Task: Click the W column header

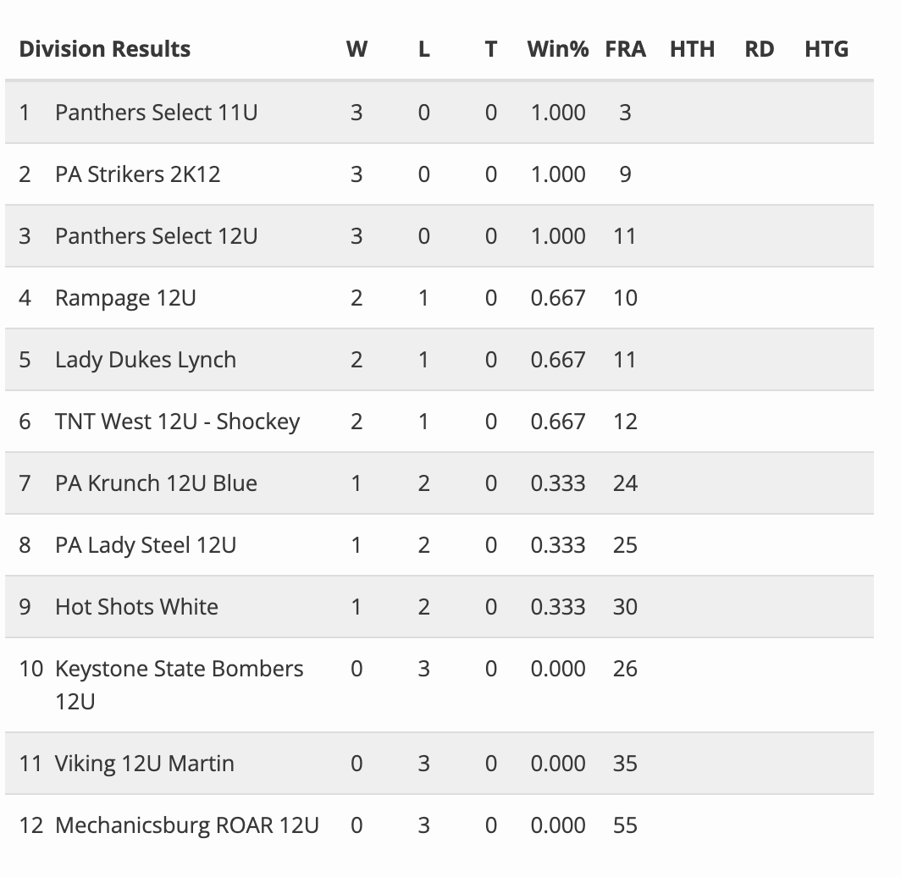Action: (357, 49)
